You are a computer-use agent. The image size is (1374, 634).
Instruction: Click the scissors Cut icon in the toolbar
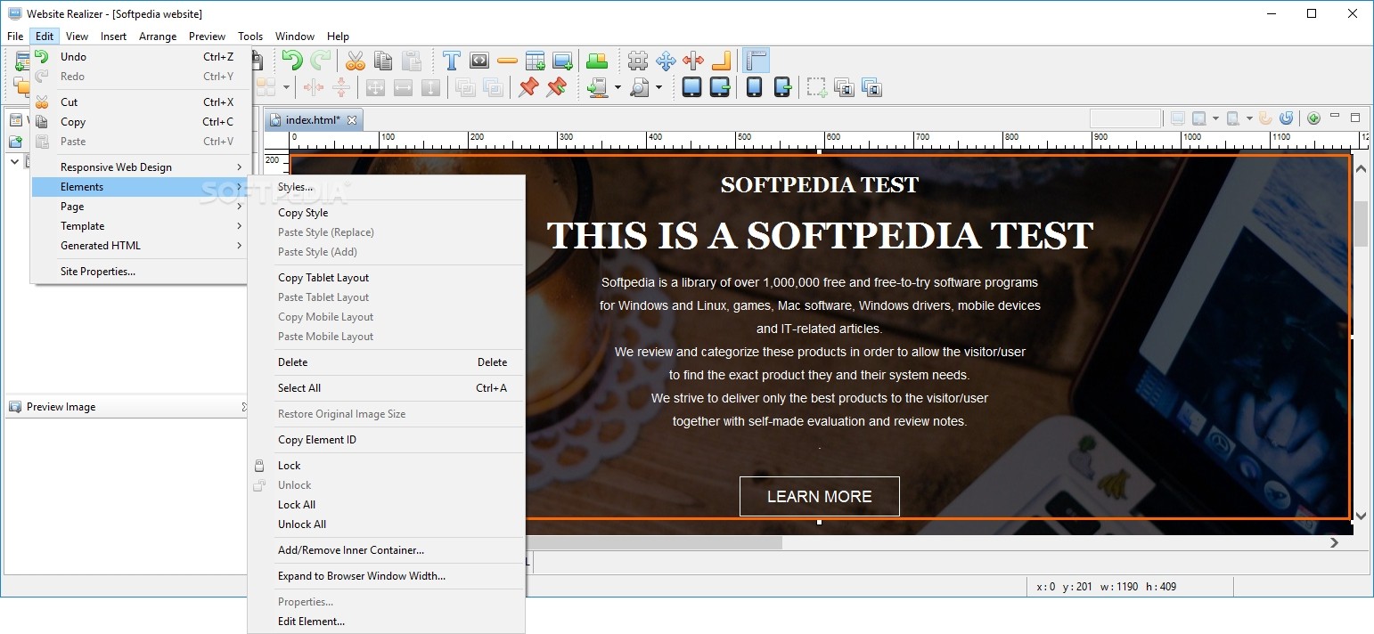356,61
